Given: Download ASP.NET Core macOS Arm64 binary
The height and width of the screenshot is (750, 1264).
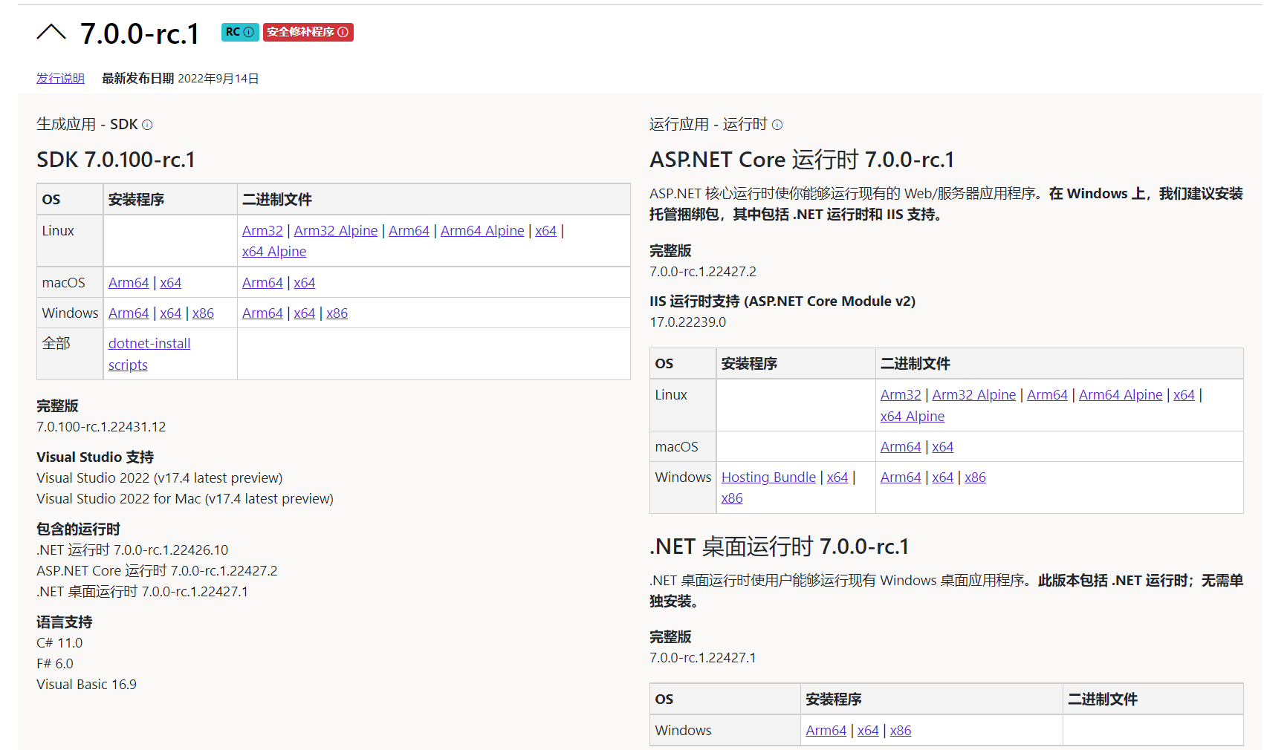Looking at the screenshot, I should click(x=901, y=446).
